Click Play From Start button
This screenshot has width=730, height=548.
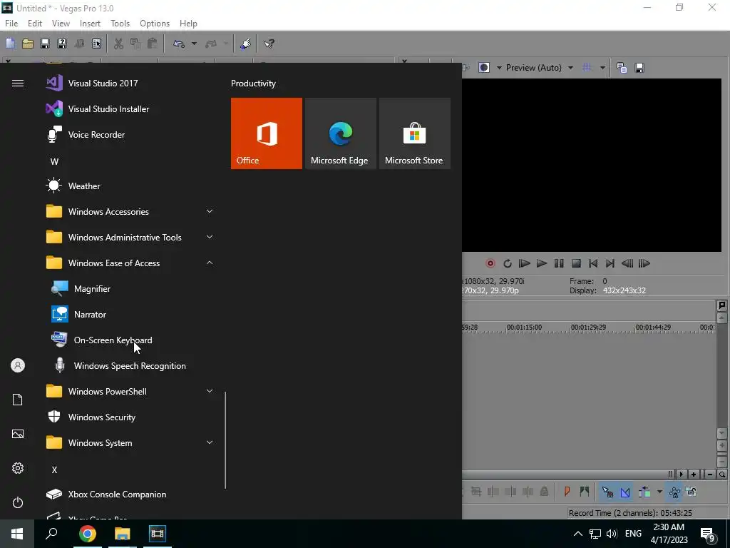[x=524, y=263]
